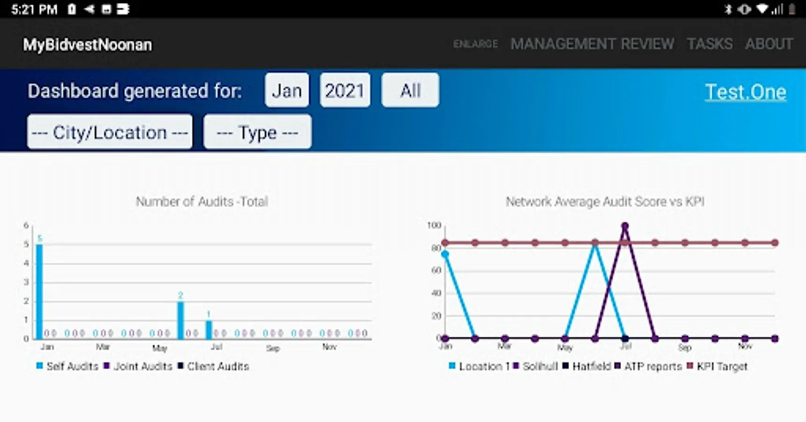The image size is (806, 422).
Task: Toggle the KPI Target legend entry
Action: pyautogui.click(x=717, y=366)
